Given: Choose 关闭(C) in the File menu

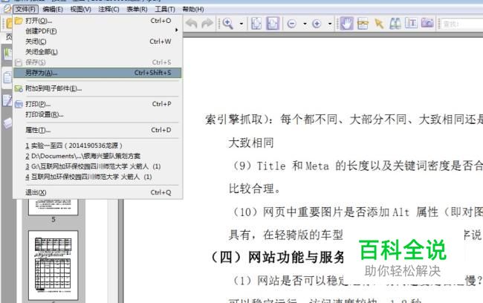Looking at the screenshot, I should (x=97, y=42).
